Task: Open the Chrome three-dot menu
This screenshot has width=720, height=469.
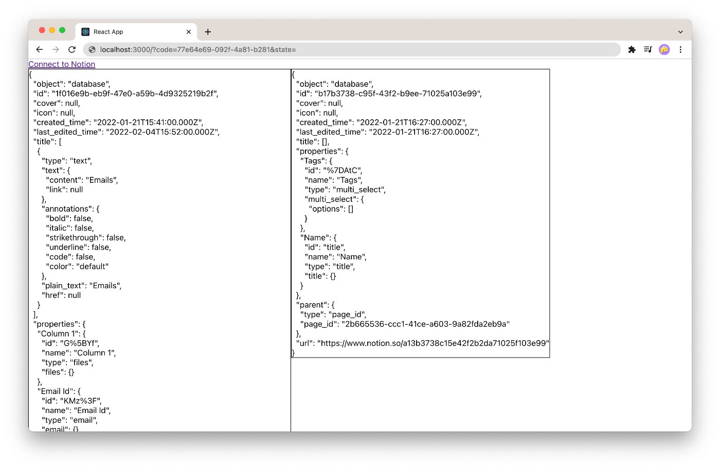Action: [680, 49]
